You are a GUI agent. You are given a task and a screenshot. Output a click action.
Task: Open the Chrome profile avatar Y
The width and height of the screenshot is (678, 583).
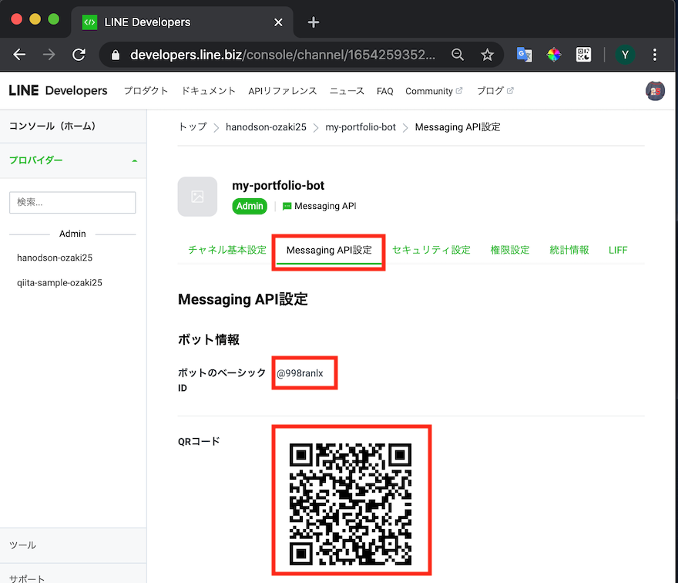click(625, 55)
